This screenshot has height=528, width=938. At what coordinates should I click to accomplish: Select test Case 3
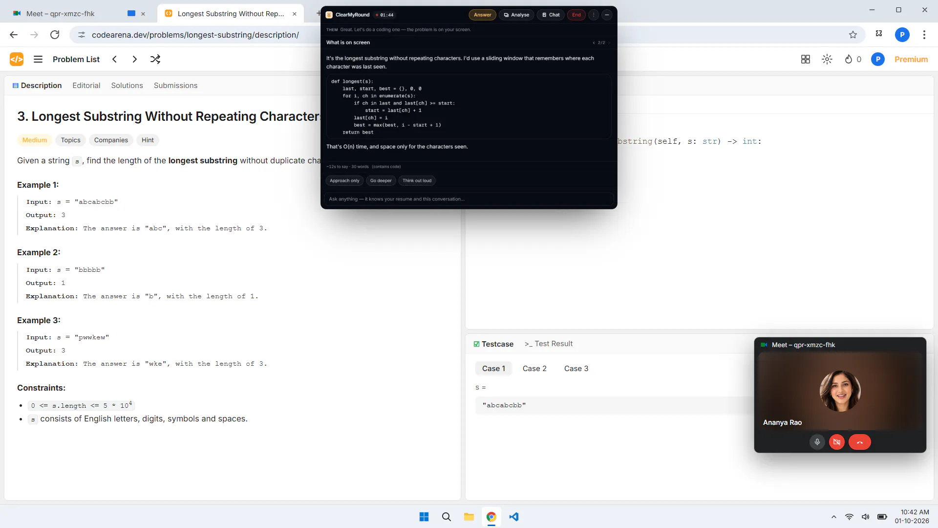coord(576,369)
